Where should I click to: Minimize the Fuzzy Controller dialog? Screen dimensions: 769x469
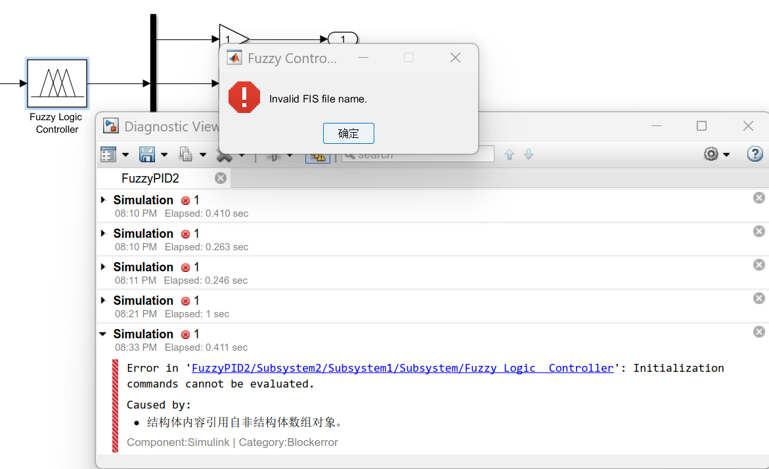[363, 58]
